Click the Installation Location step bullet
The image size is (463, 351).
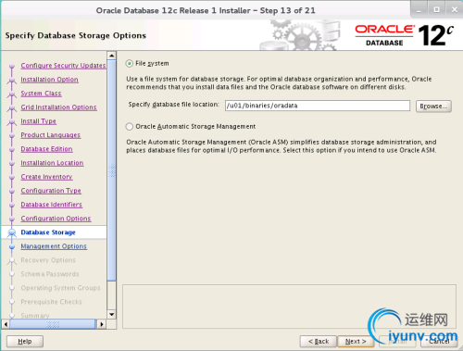point(12,163)
